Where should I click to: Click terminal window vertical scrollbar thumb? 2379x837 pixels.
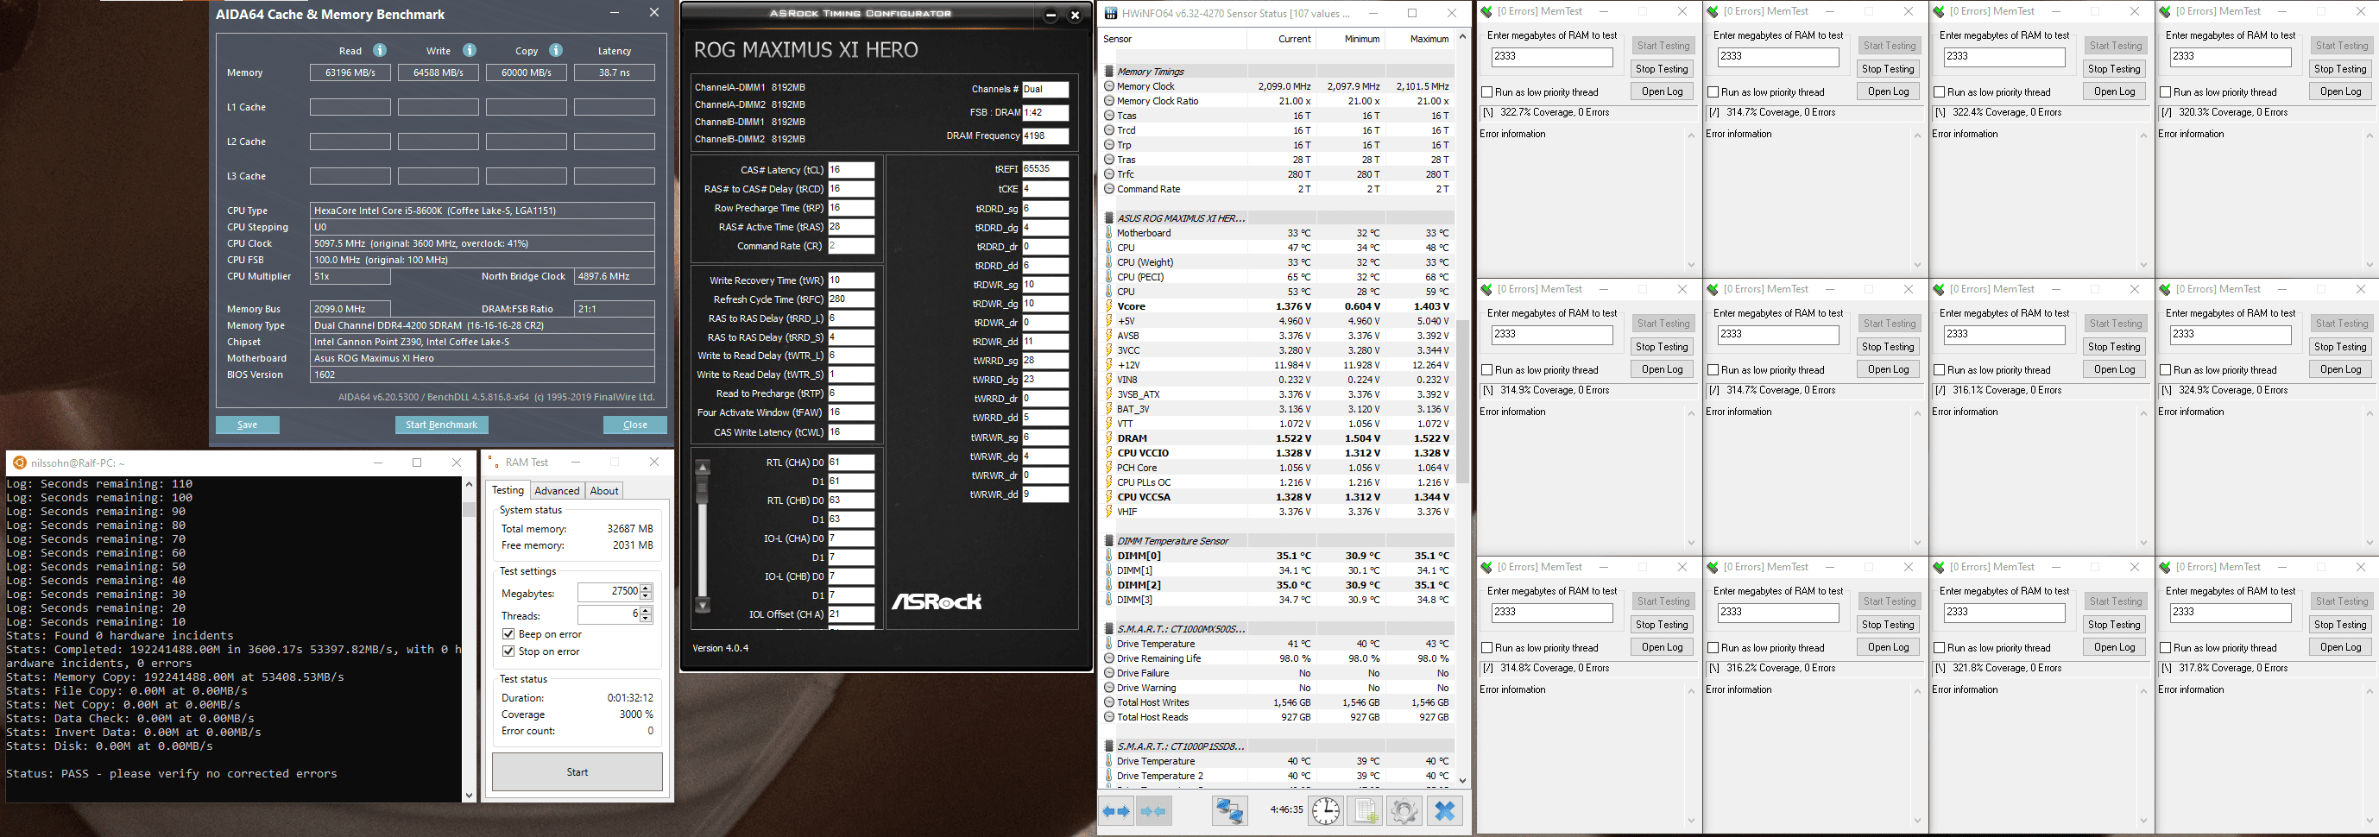[x=468, y=509]
